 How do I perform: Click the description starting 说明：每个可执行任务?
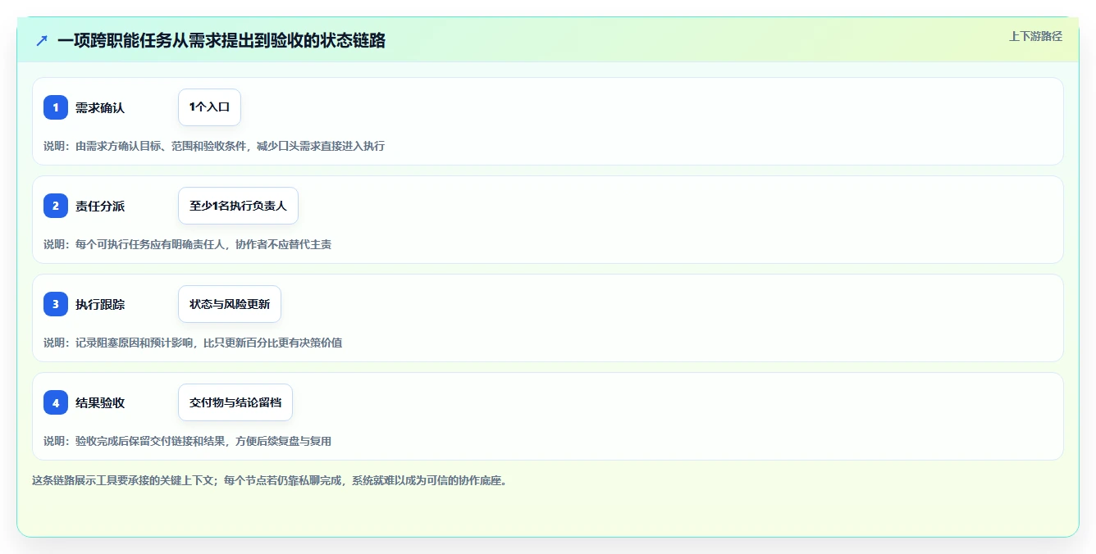click(187, 244)
